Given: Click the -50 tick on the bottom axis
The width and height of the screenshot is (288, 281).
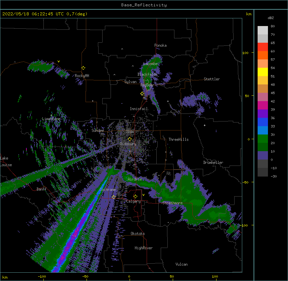Looking at the screenshot, I should [x=85, y=276].
